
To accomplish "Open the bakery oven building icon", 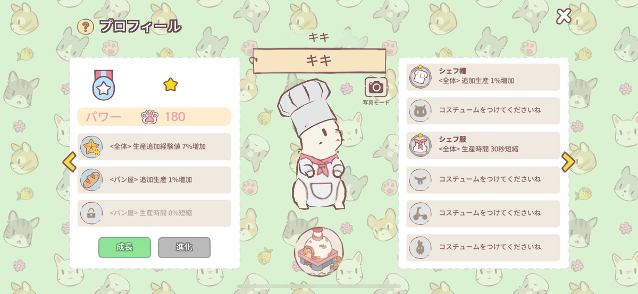I will click(319, 252).
